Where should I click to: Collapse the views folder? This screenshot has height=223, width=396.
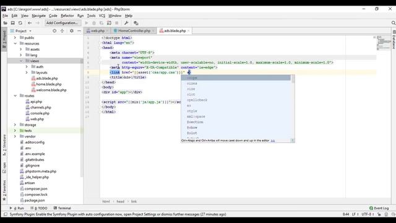click(21, 61)
